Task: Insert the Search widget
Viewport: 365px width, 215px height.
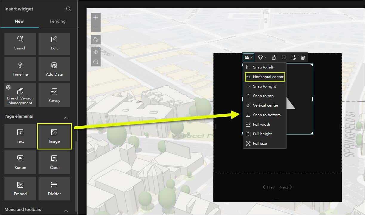Action: tap(20, 44)
